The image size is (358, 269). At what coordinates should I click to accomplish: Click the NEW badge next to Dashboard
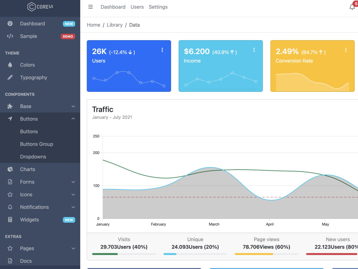[69, 24]
